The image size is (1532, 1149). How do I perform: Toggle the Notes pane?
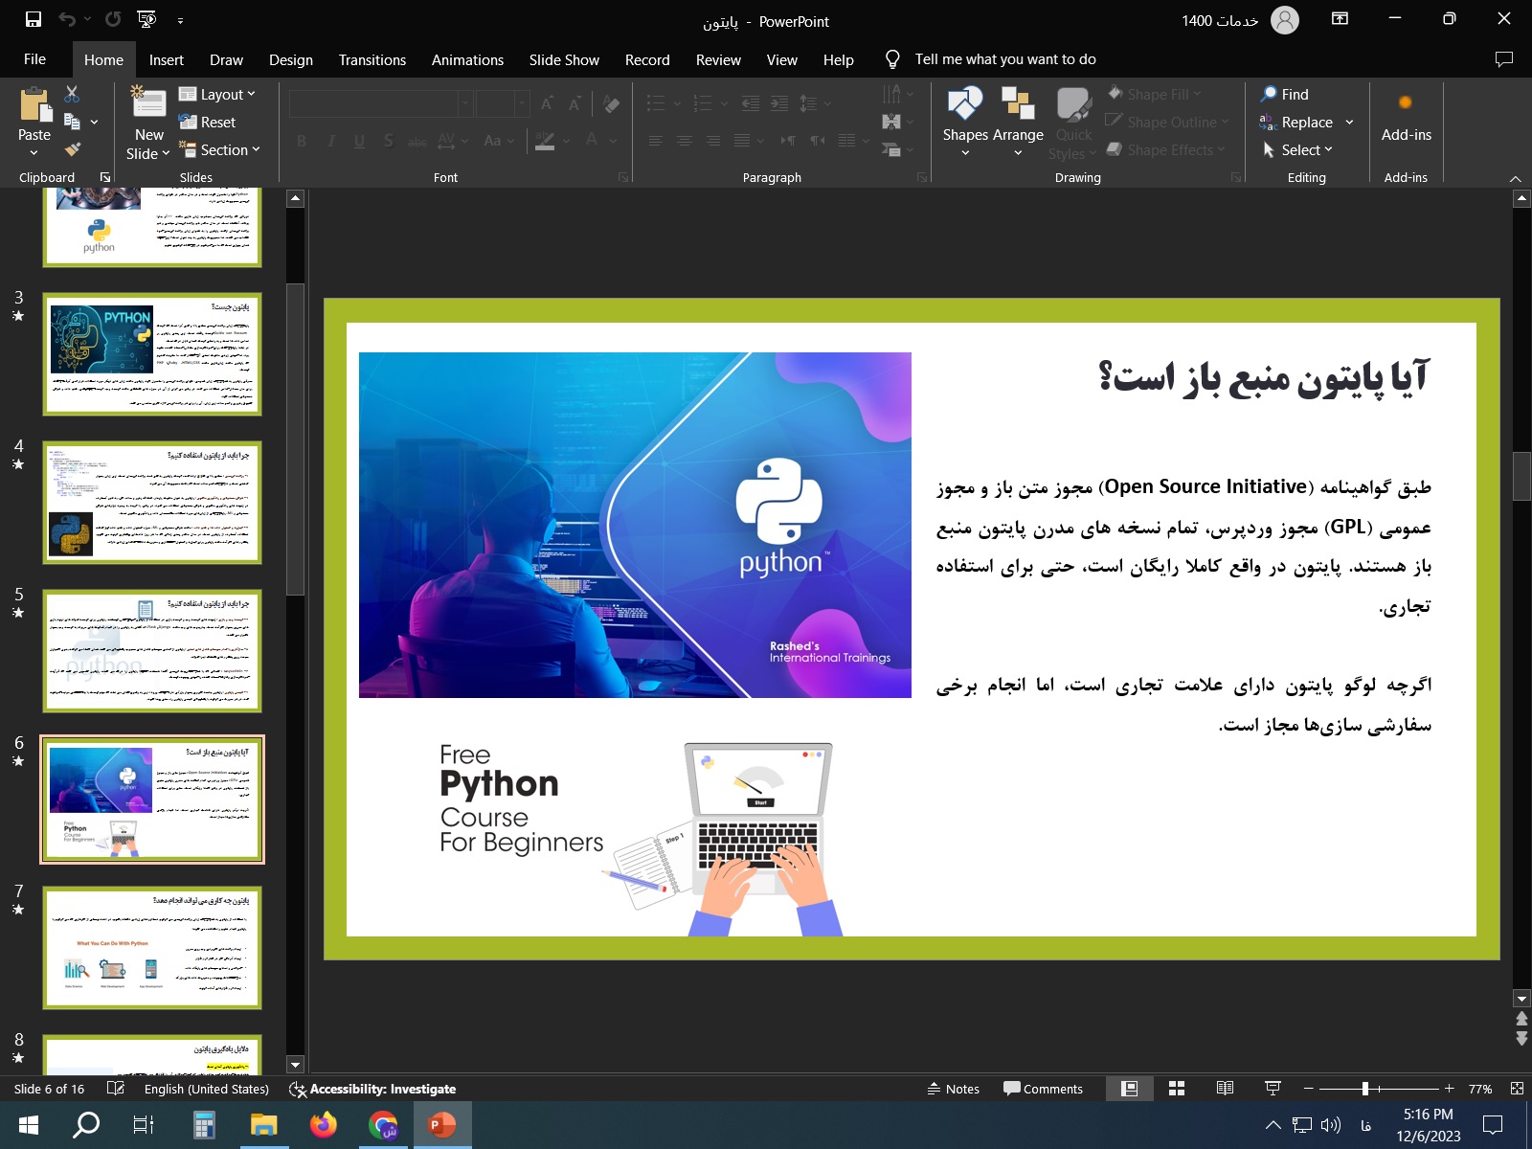[954, 1089]
